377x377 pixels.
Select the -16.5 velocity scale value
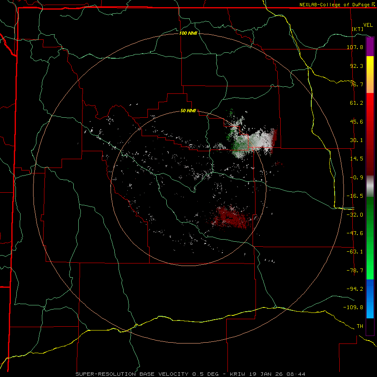coord(355,196)
